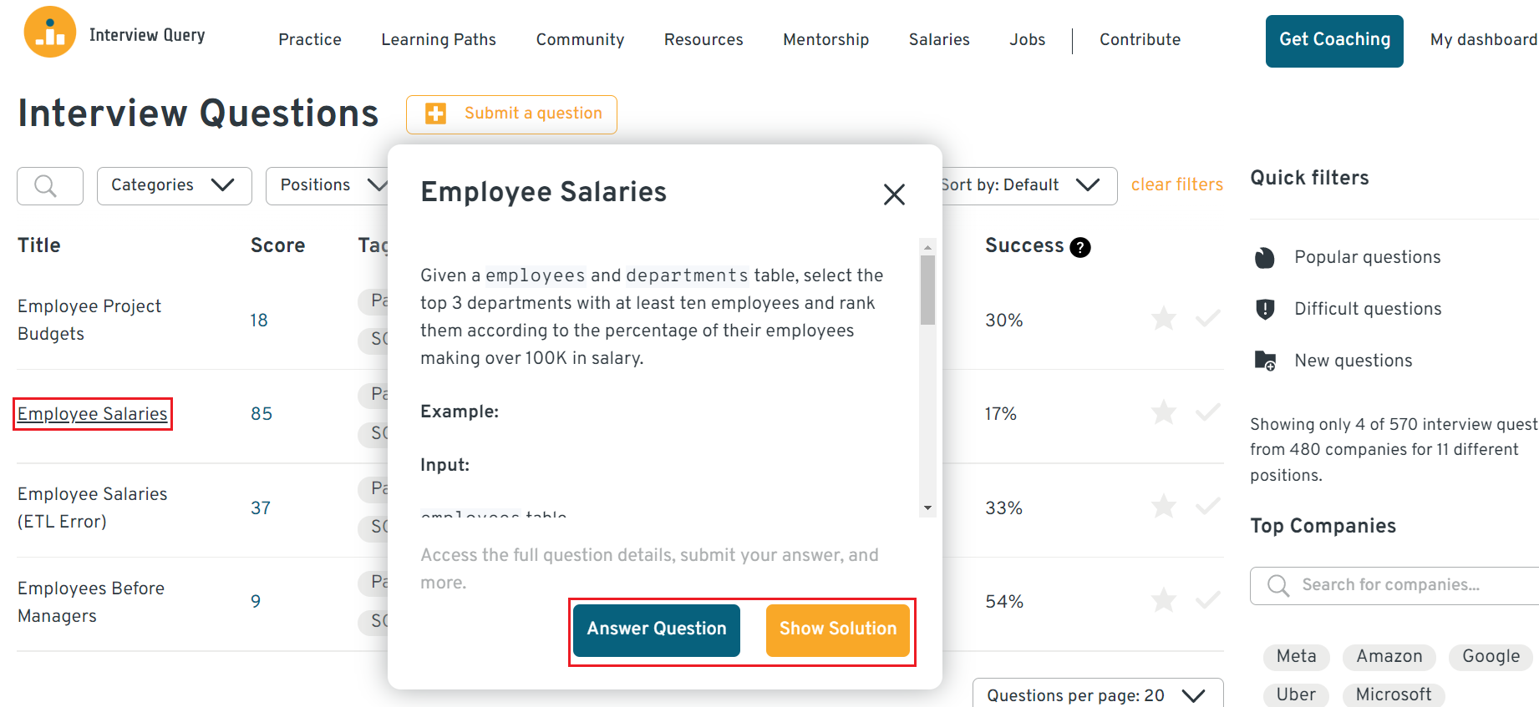Viewport: 1539px width, 707px height.
Task: Click the question mark icon beside Success
Action: click(1079, 247)
